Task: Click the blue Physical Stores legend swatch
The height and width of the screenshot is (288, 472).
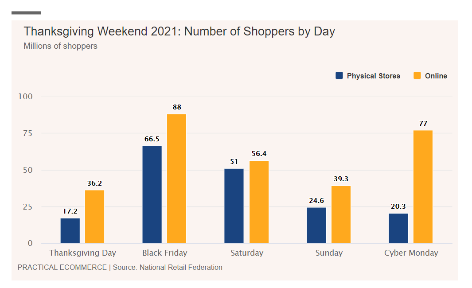Action: (x=339, y=76)
